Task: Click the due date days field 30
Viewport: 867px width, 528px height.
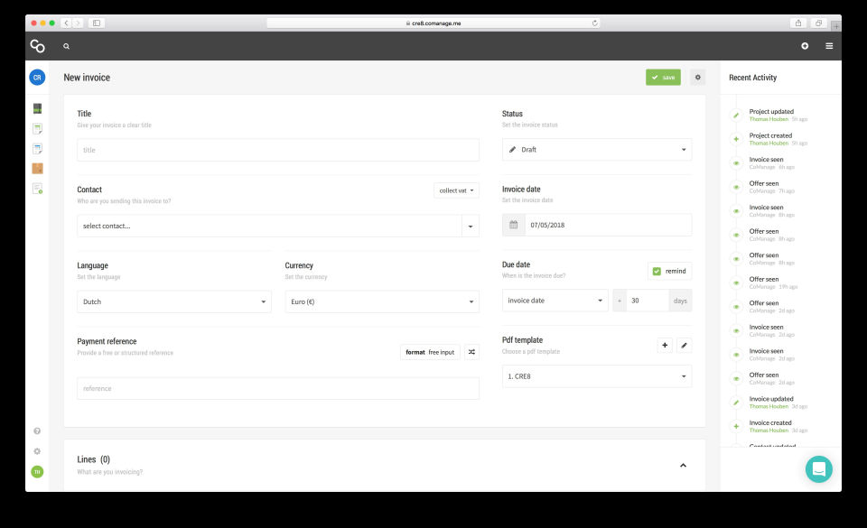Action: tap(648, 301)
